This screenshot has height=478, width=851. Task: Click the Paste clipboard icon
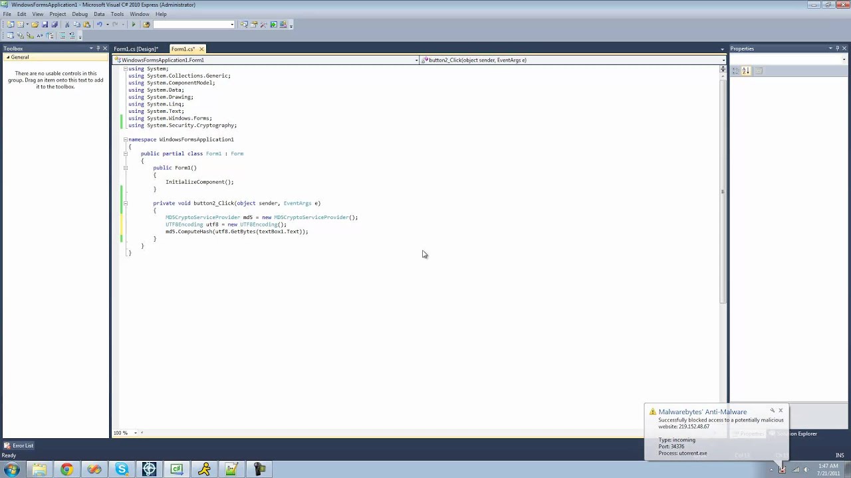(86, 25)
